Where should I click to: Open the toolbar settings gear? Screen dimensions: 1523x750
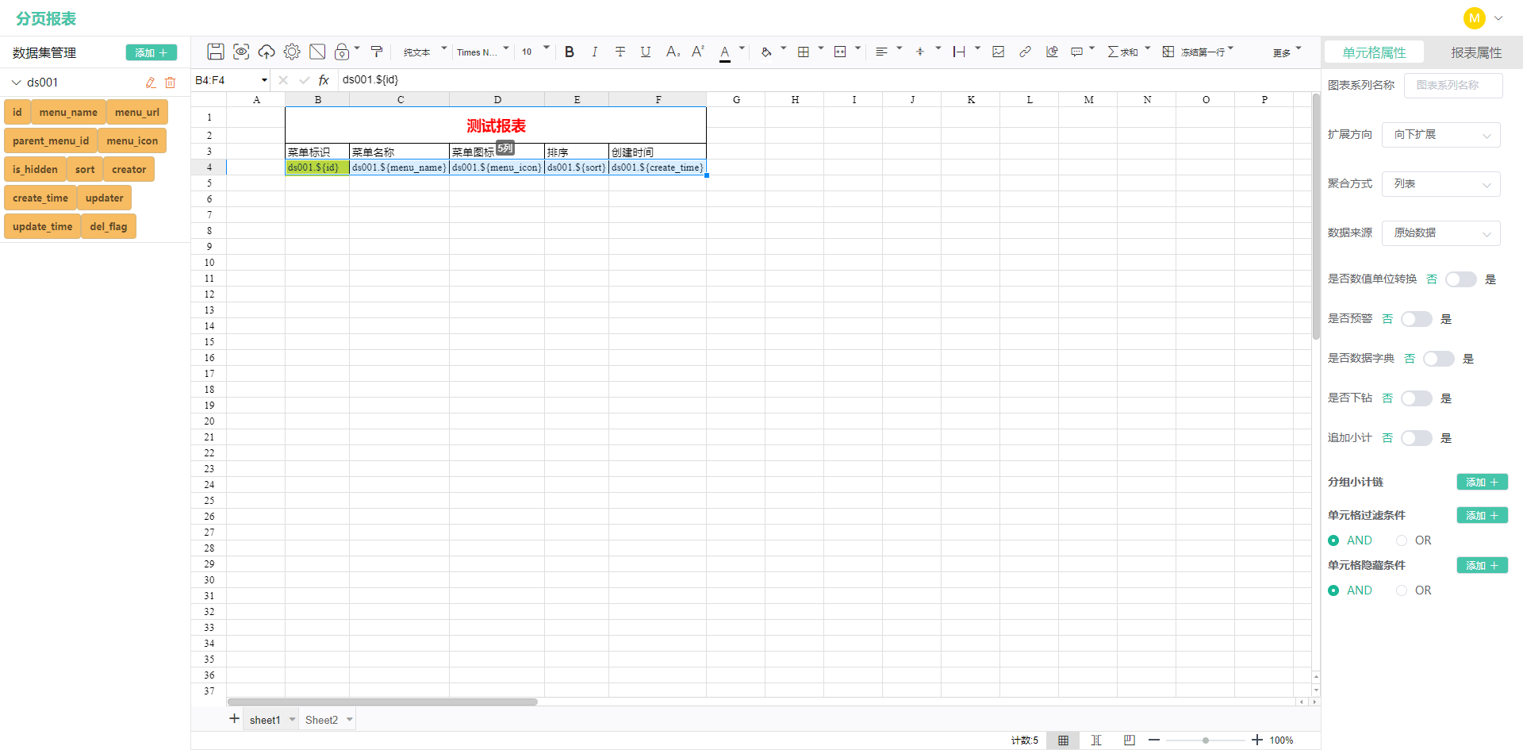292,52
